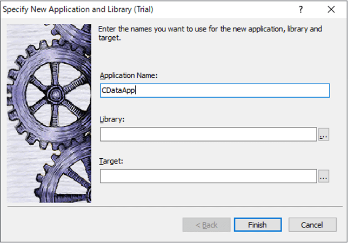Click the question mark help button
The height and width of the screenshot is (243, 348).
click(x=301, y=9)
